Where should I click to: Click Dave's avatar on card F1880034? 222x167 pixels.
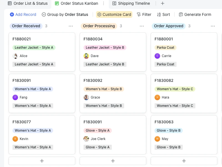tap(86, 56)
